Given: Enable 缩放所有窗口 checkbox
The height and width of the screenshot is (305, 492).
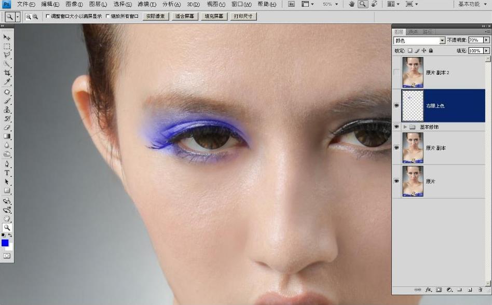Looking at the screenshot, I should click(107, 16).
